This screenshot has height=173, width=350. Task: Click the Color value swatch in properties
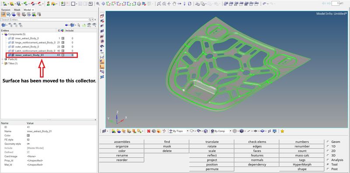coord(28,136)
